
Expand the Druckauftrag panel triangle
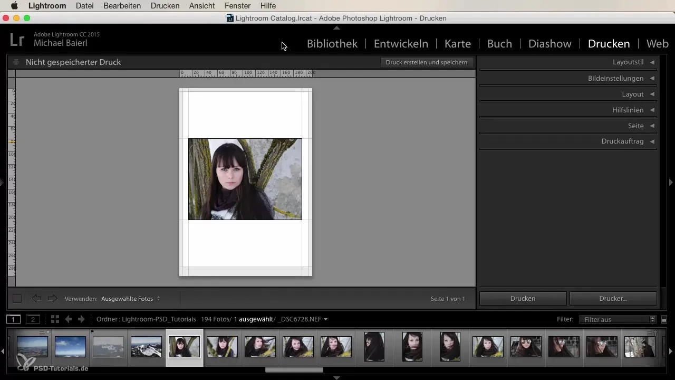point(652,141)
